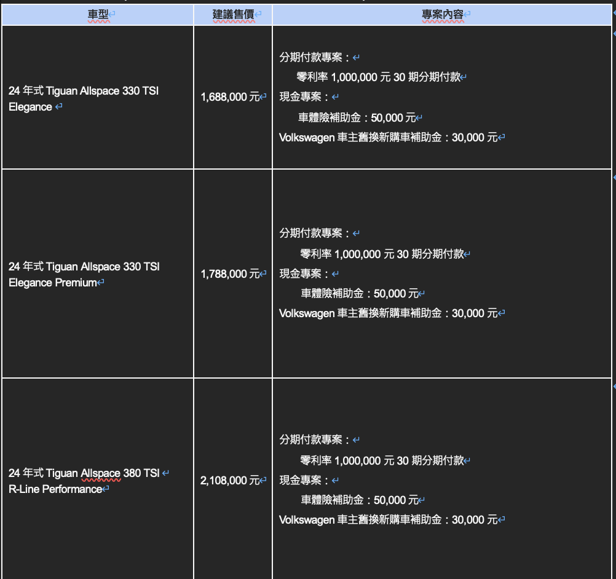Click the Elegance Premium model name text
The height and width of the screenshot is (579, 616).
(x=53, y=283)
